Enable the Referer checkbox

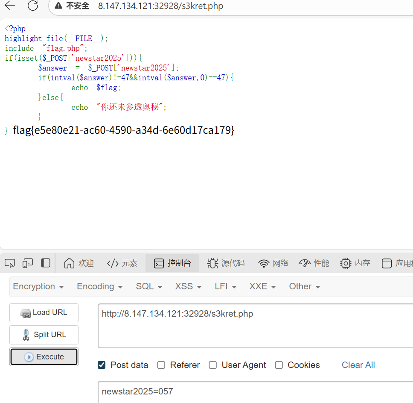[161, 365]
